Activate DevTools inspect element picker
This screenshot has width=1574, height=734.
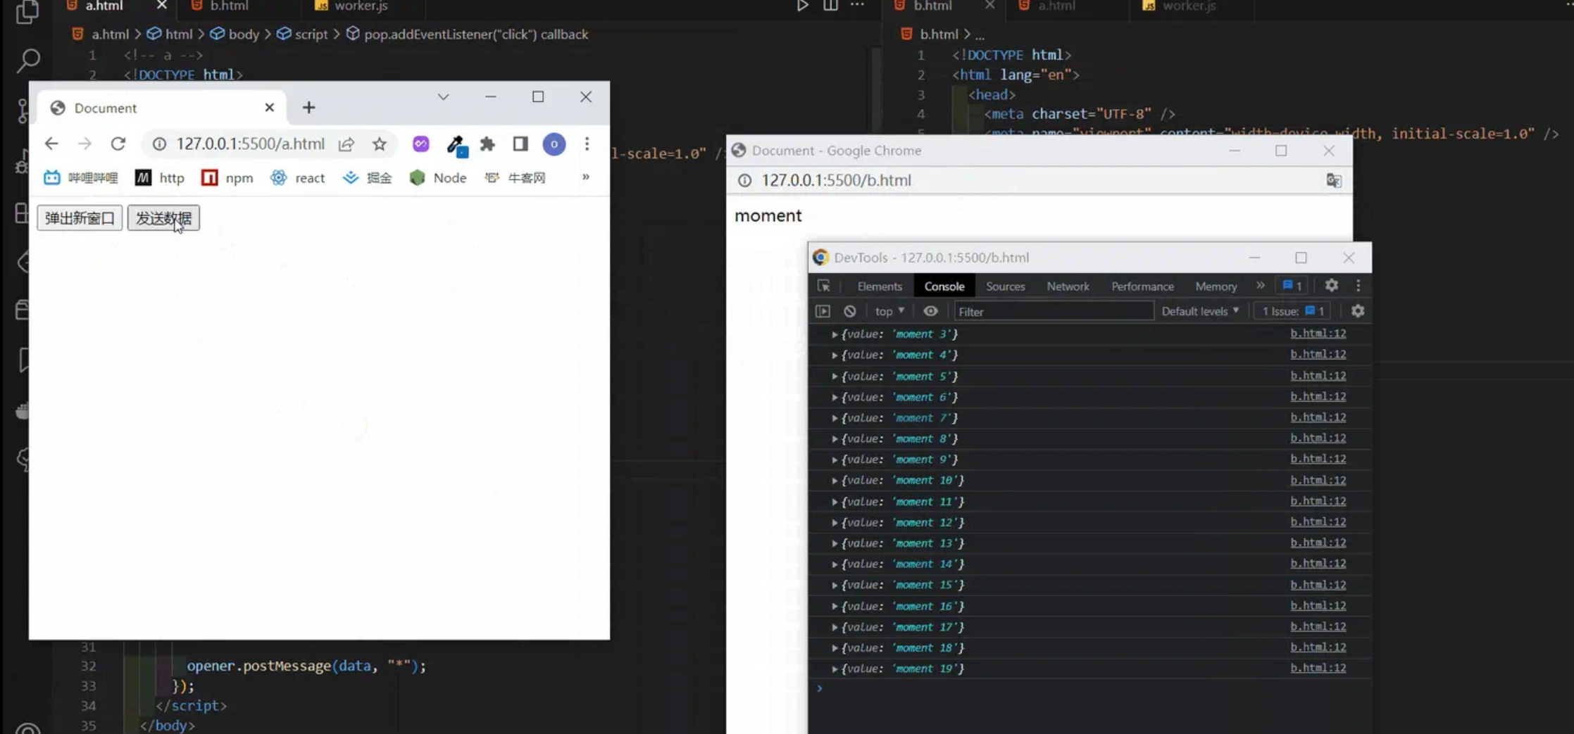tap(823, 286)
